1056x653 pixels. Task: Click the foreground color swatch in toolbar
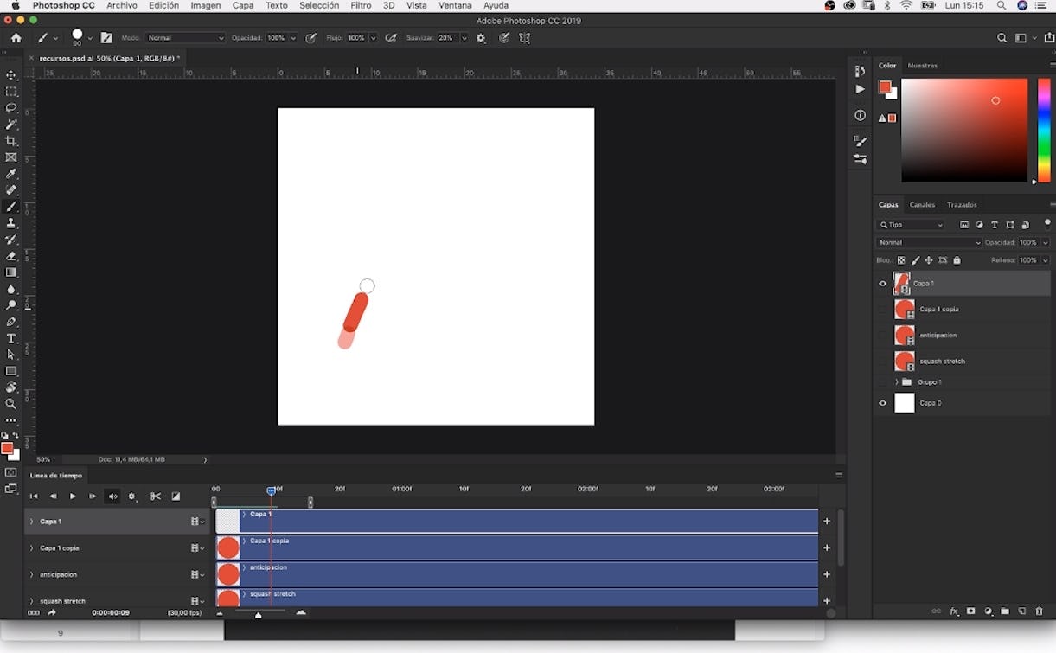[7, 449]
